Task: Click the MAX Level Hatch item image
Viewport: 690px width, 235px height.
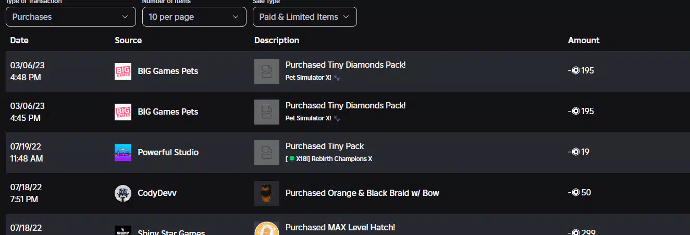Action: click(x=267, y=228)
